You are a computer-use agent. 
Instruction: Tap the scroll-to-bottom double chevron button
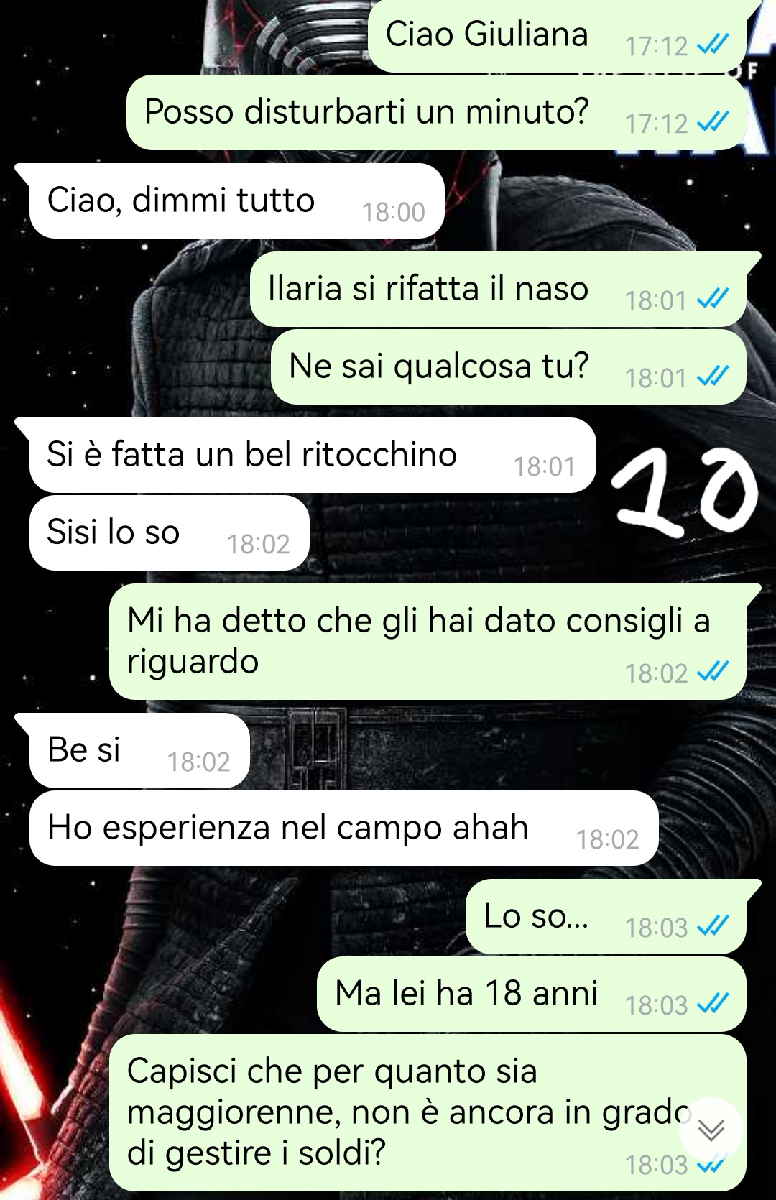pyautogui.click(x=711, y=1131)
